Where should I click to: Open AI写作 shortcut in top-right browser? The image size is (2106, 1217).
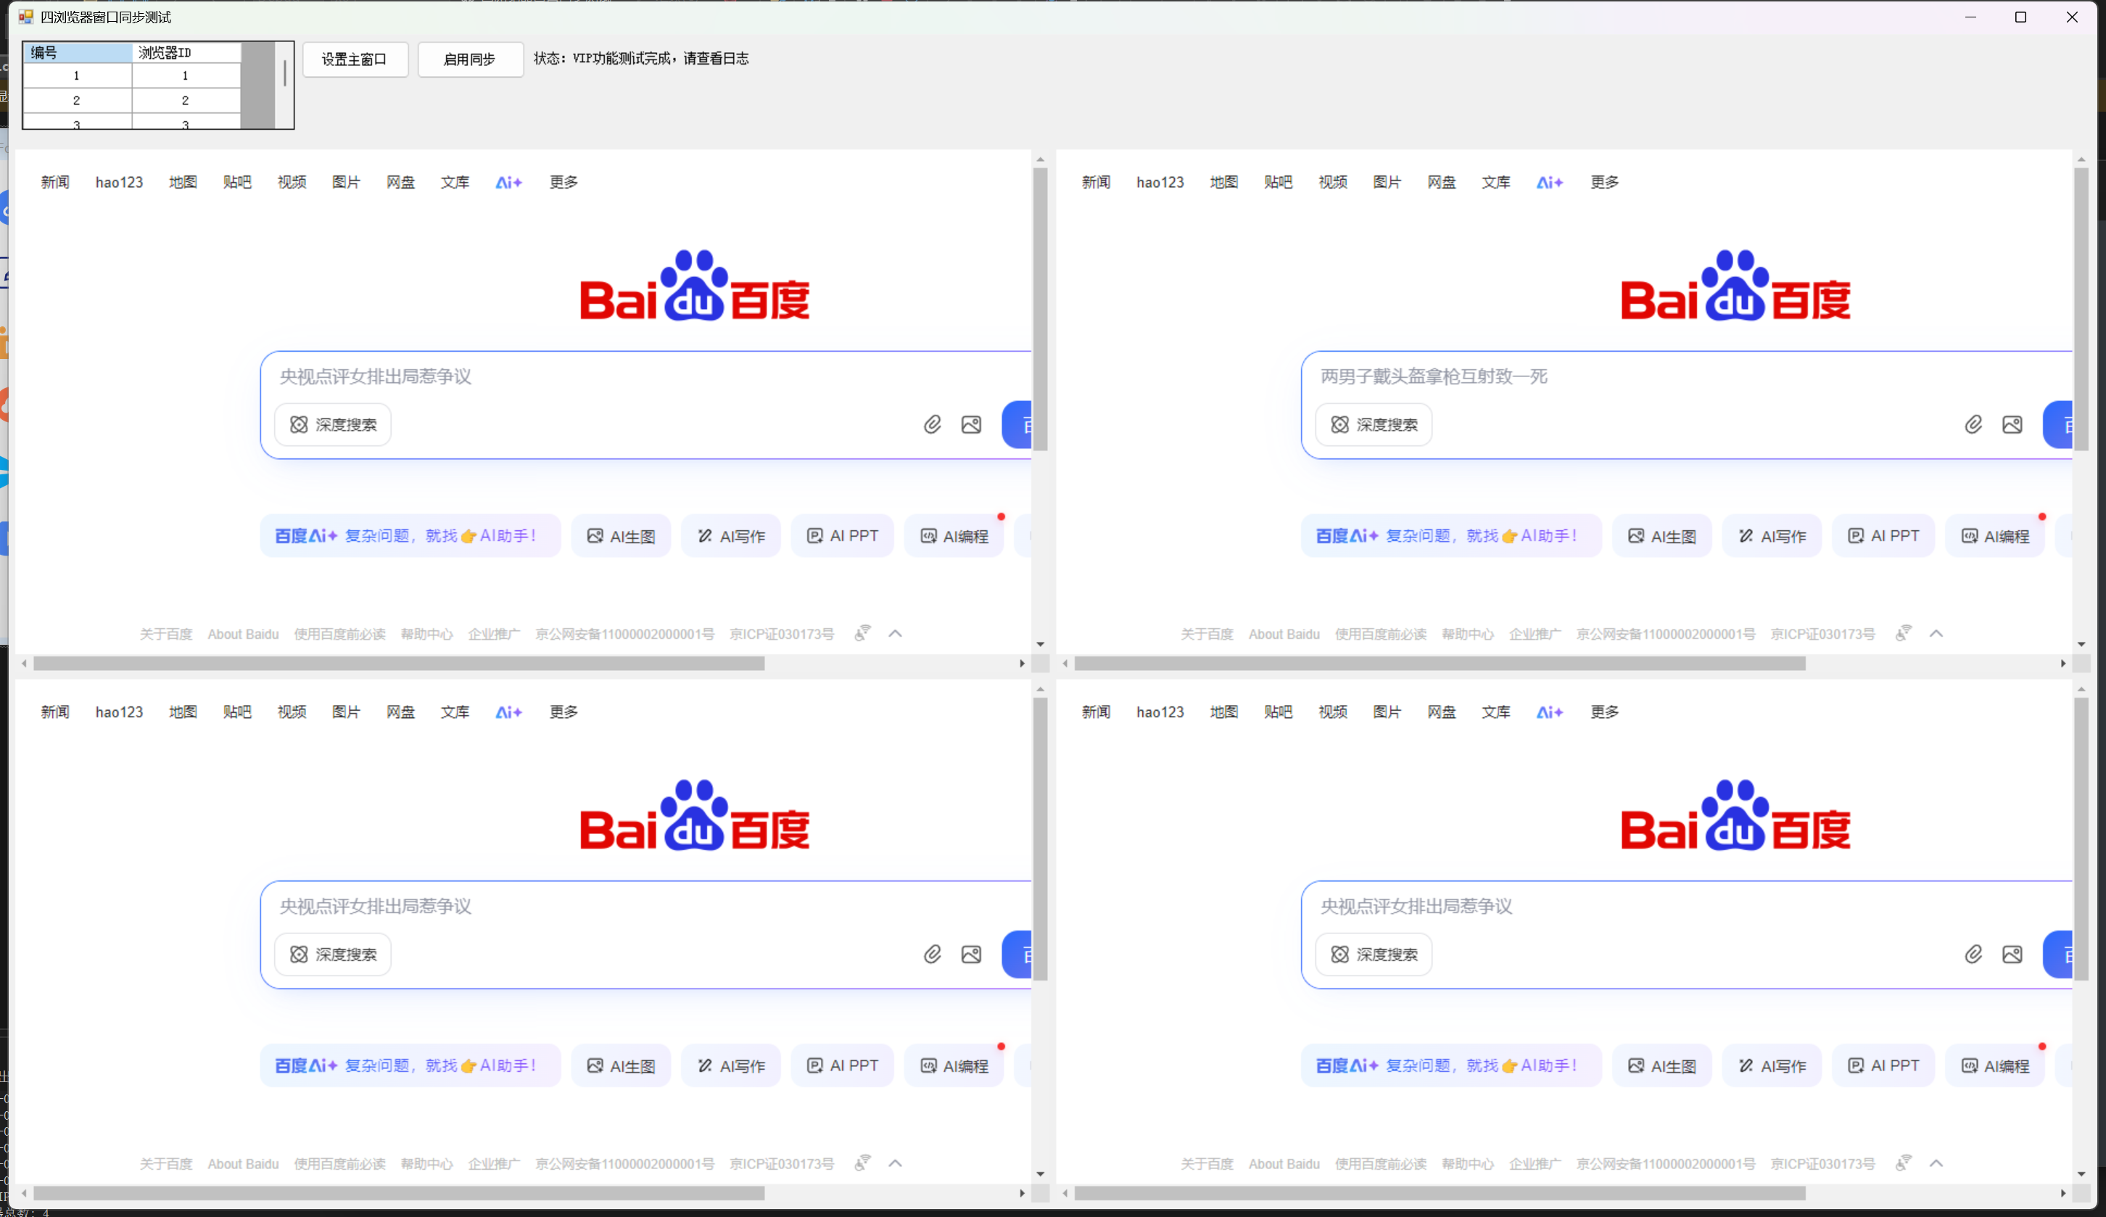pos(1772,536)
